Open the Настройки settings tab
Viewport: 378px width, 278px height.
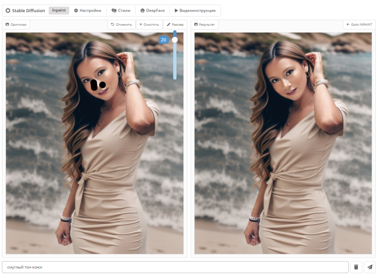click(88, 11)
